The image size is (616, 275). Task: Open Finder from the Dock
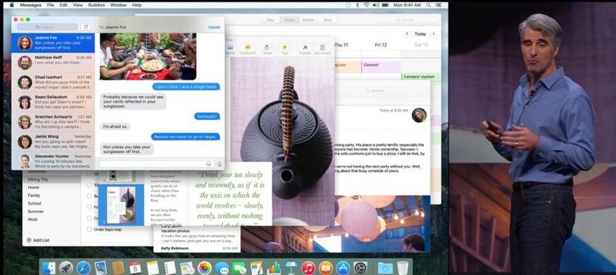point(49,268)
